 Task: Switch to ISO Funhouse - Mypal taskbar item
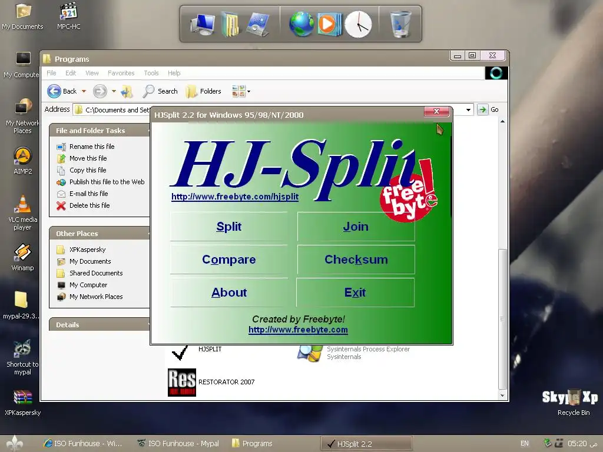pos(178,444)
